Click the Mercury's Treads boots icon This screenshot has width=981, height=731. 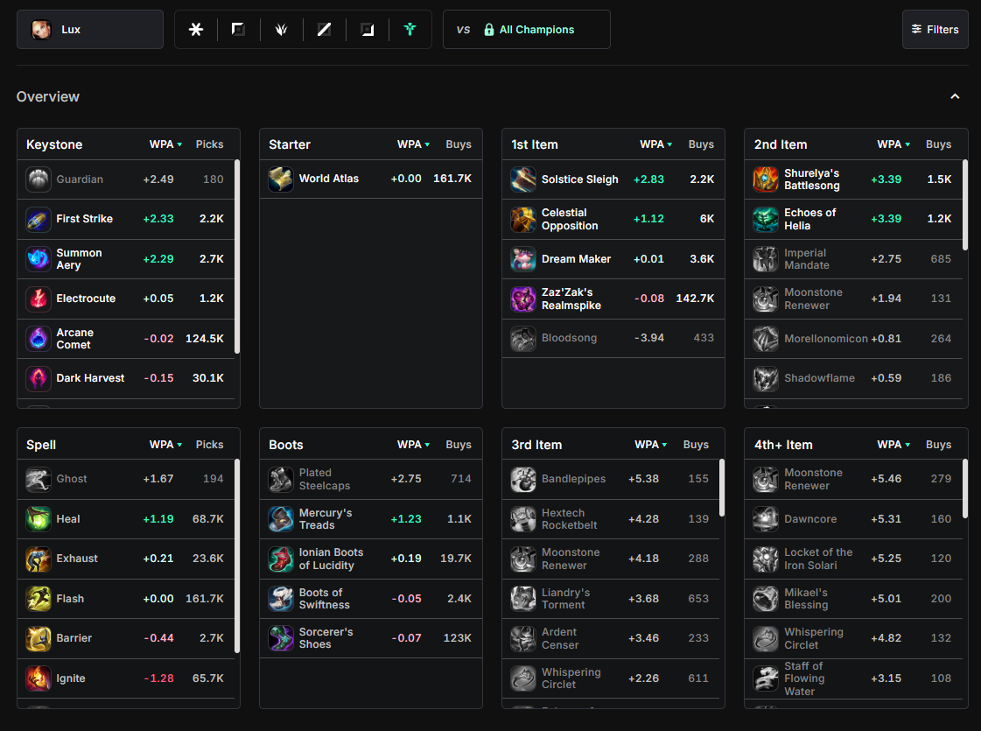point(281,519)
